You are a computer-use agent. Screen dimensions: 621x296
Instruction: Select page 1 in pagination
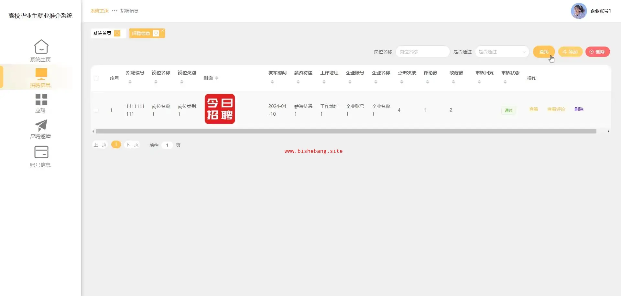click(x=116, y=144)
